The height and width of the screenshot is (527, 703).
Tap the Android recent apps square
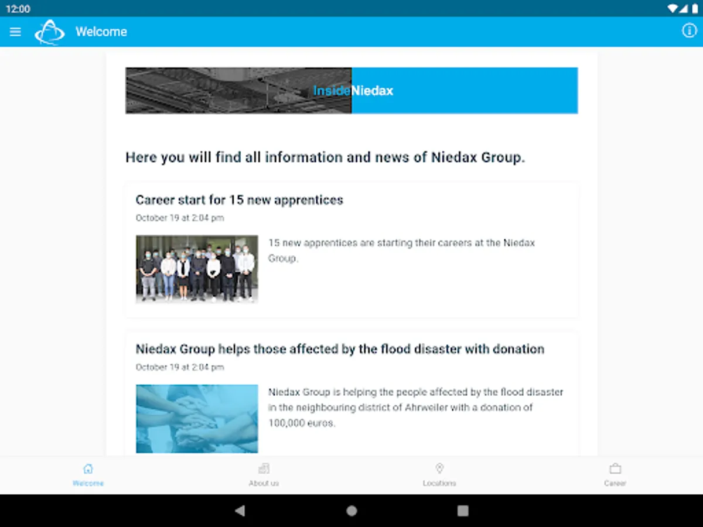click(463, 511)
